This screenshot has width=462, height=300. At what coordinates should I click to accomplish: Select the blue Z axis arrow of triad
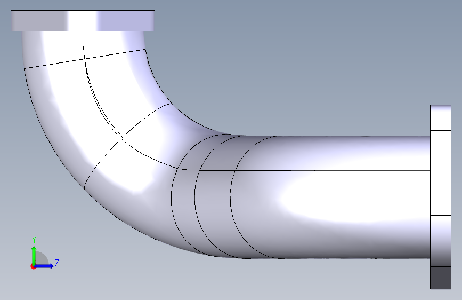coord(44,266)
